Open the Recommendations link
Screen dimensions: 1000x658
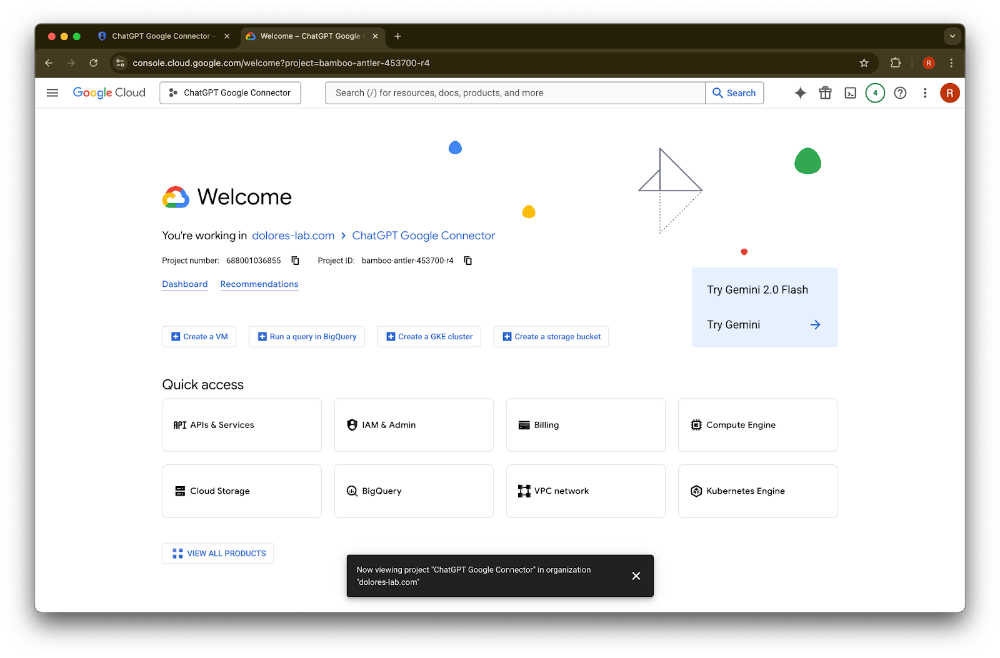click(x=259, y=284)
